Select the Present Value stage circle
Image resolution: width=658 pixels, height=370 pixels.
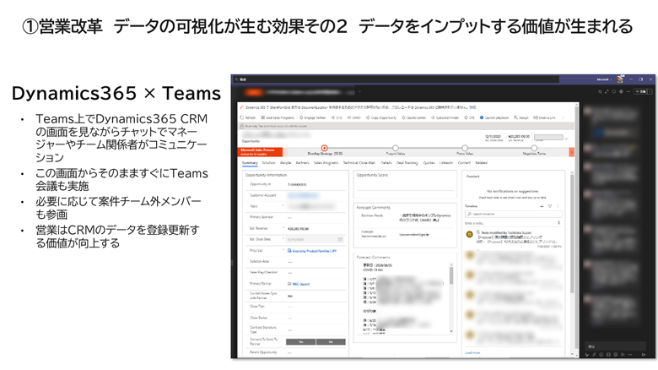pos(396,148)
